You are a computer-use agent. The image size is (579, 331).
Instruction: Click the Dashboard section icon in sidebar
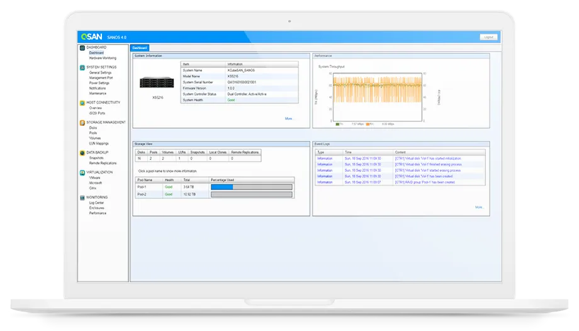[82, 48]
